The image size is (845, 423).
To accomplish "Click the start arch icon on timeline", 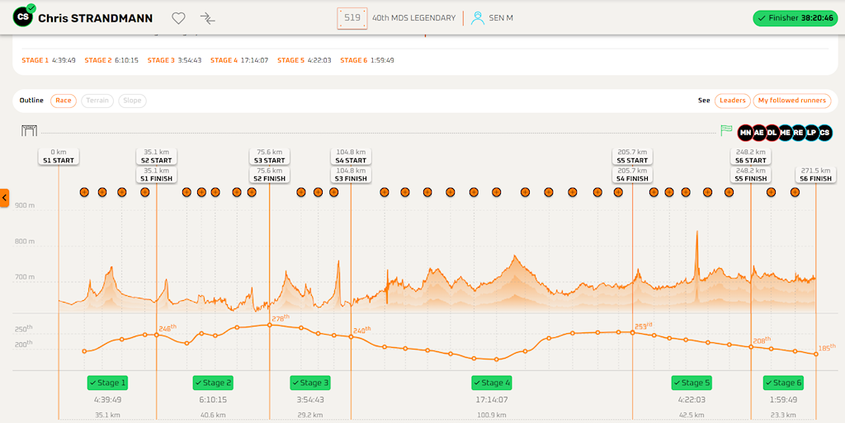I will 30,130.
